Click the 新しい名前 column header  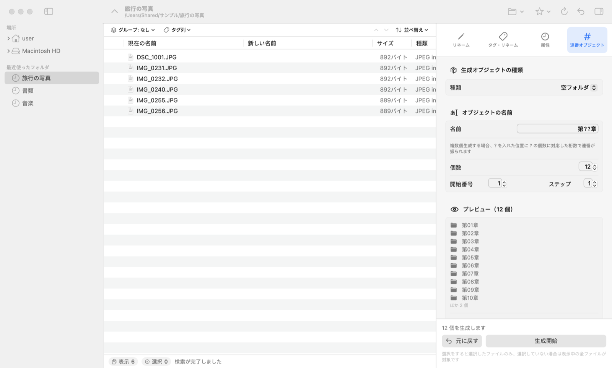(308, 44)
